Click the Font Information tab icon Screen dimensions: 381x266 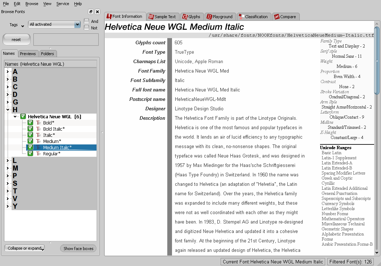tap(109, 17)
